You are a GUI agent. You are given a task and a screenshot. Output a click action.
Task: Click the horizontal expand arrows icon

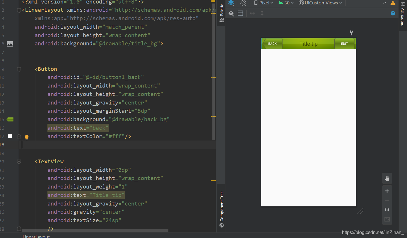click(x=252, y=13)
